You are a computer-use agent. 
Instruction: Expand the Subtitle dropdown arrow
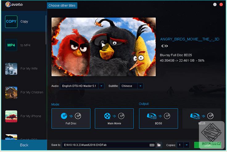[140, 86]
